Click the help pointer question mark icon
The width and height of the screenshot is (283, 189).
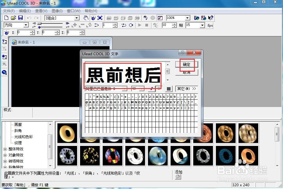tap(210, 18)
